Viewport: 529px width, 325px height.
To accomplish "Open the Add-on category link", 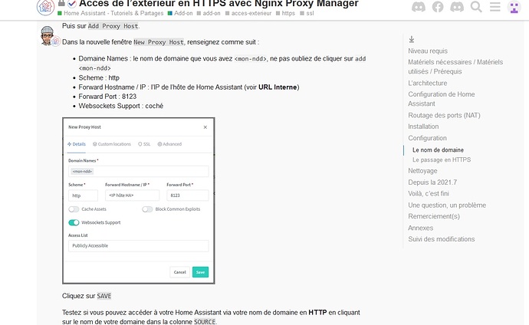I will [180, 13].
